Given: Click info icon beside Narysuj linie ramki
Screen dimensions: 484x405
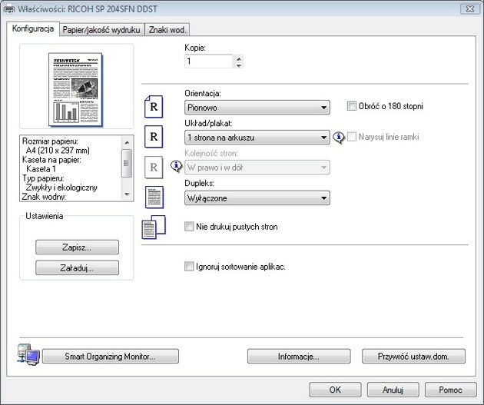Looking at the screenshot, I should pyautogui.click(x=339, y=137).
